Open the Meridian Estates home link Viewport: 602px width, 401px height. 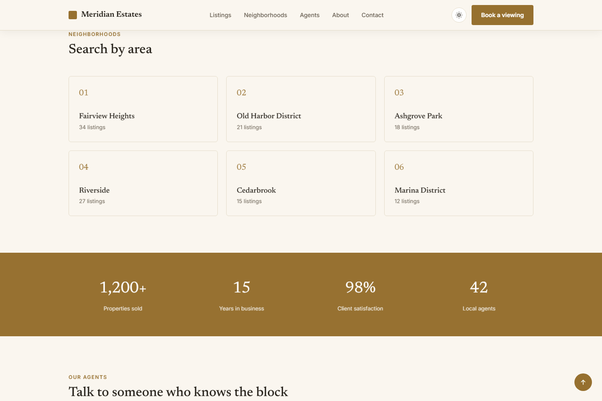click(105, 15)
